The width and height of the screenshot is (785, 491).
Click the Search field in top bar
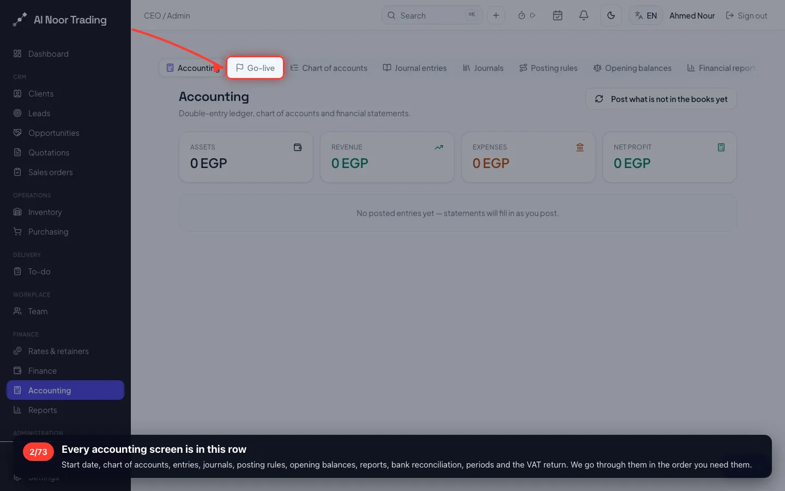432,15
